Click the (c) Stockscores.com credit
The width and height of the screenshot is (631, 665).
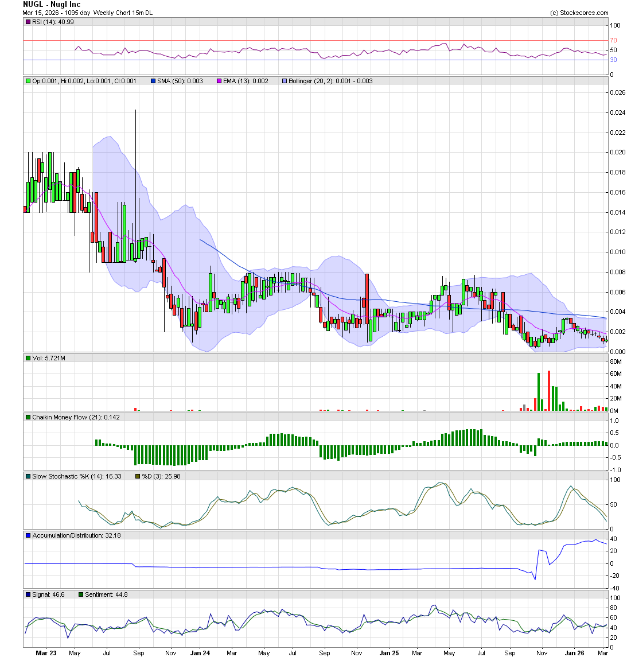click(x=579, y=13)
